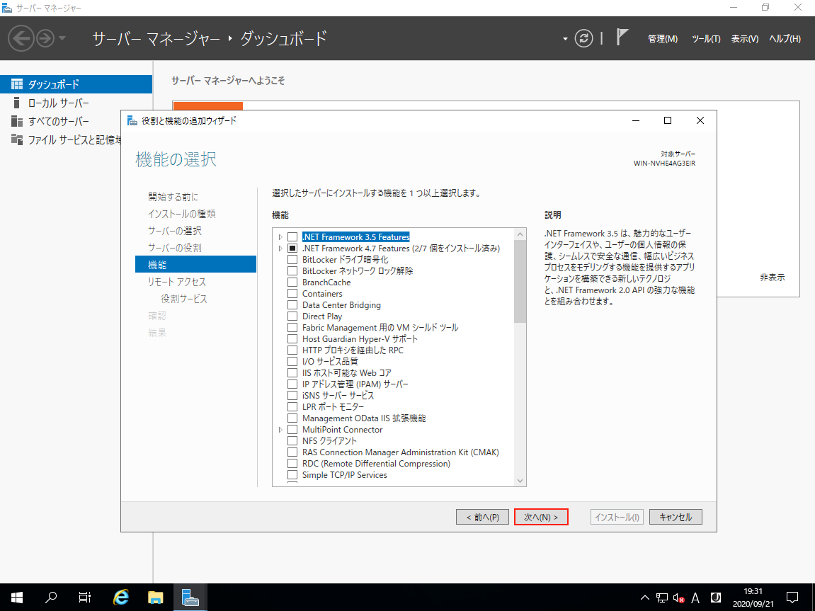Select the すべてのサーバー icon in sidebar
Screen dimensions: 815x611
pyautogui.click(x=16, y=122)
